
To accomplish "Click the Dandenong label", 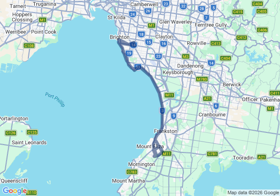I will click(190, 66).
